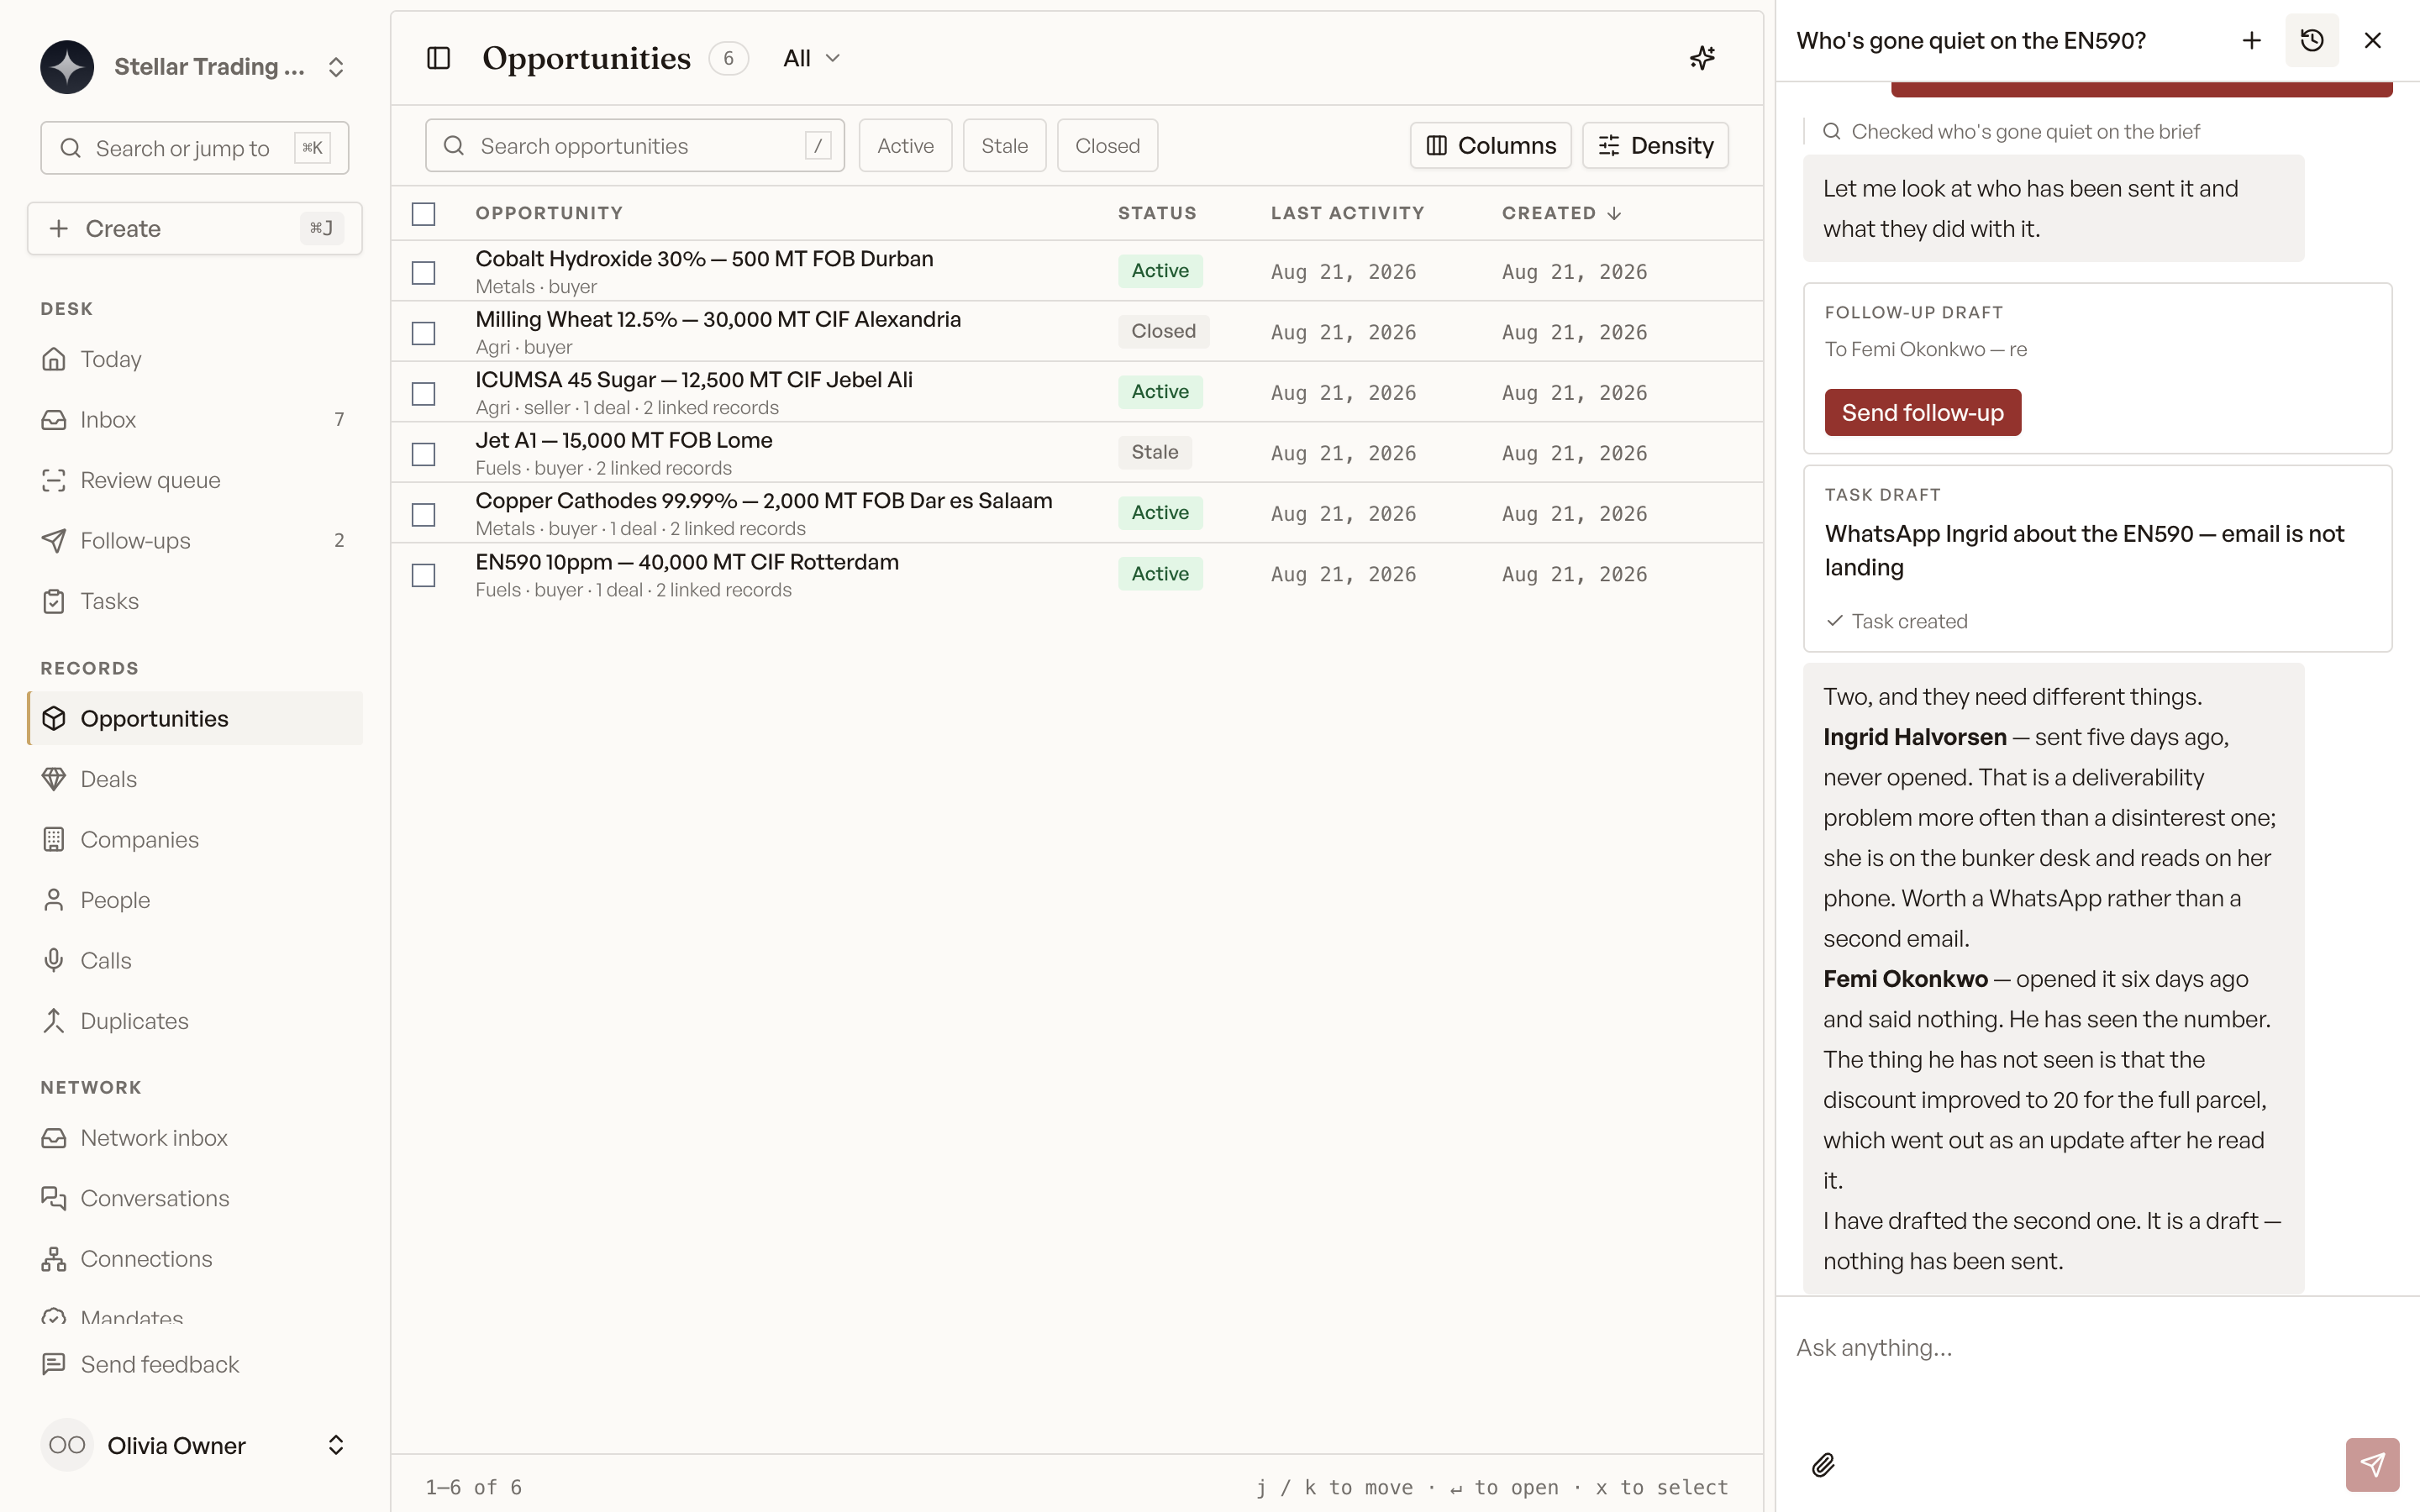Check the Milling Wheat row checkbox
This screenshot has height=1512, width=2420.
(x=424, y=333)
